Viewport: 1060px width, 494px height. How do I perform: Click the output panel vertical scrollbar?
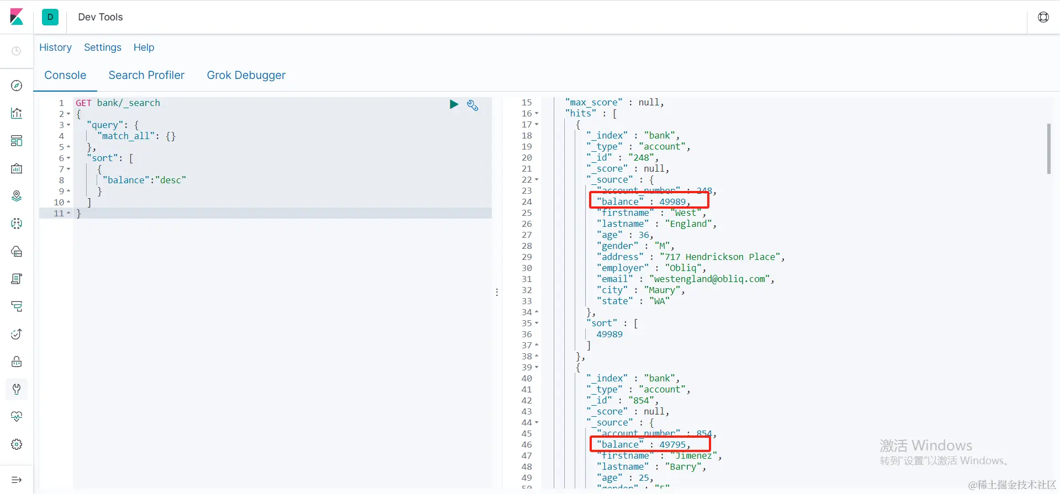point(1048,149)
